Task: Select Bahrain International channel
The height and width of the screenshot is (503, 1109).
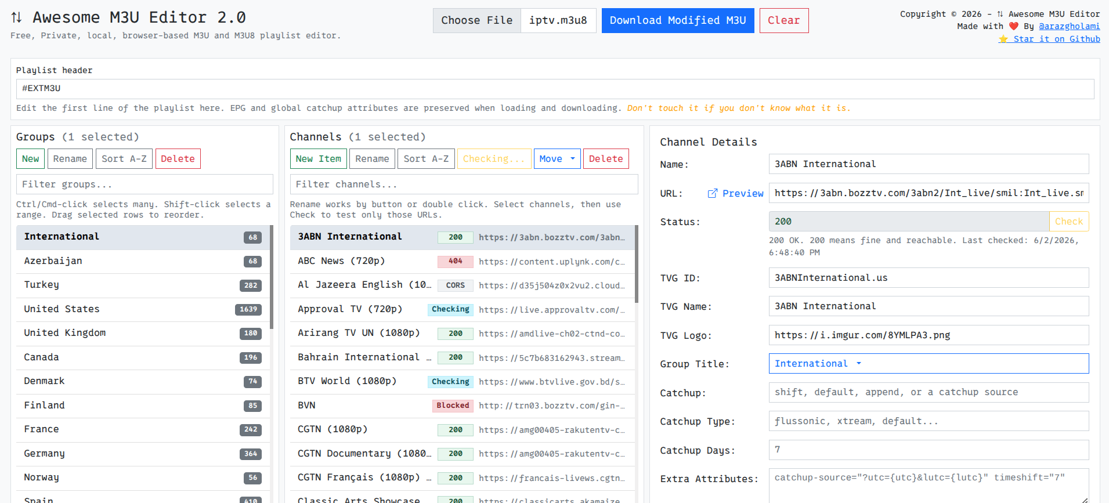Action: click(463, 357)
